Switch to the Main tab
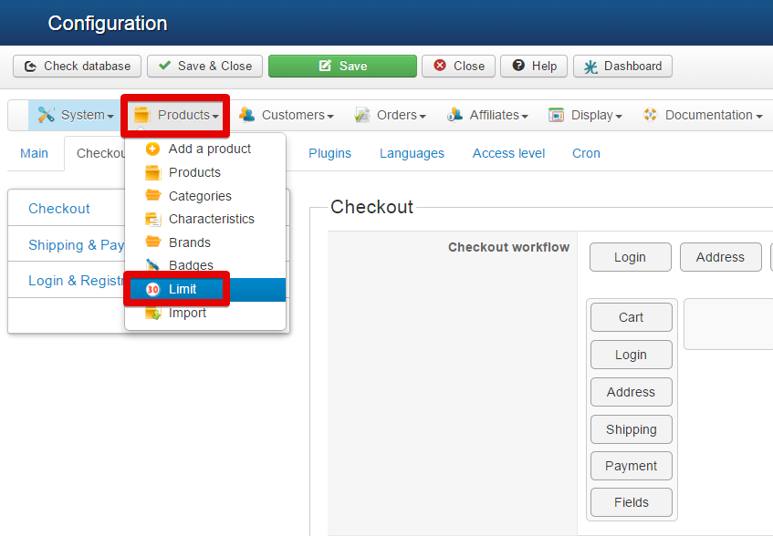The height and width of the screenshot is (536, 773). [x=34, y=153]
